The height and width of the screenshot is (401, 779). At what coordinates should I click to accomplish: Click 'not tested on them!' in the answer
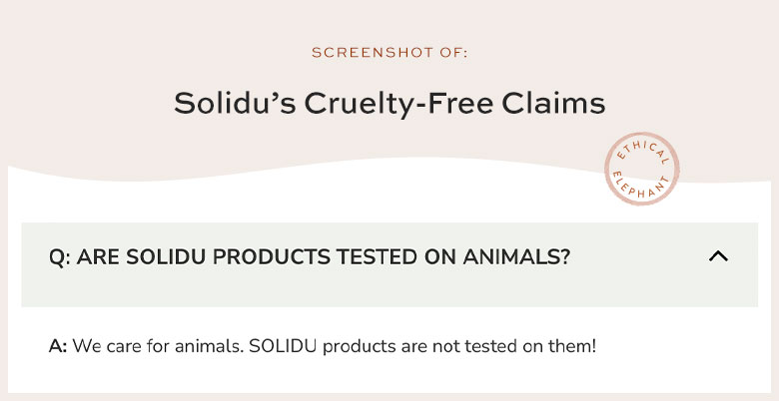[514, 346]
